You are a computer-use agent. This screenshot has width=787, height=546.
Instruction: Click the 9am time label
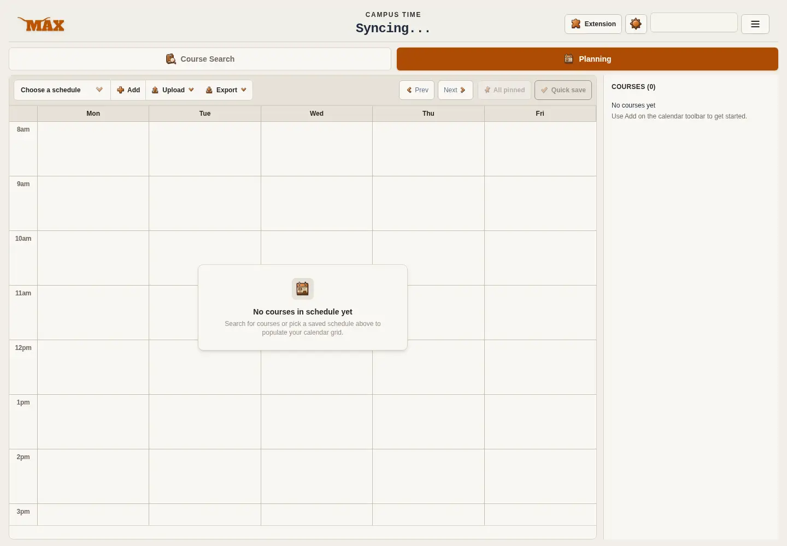tap(24, 184)
